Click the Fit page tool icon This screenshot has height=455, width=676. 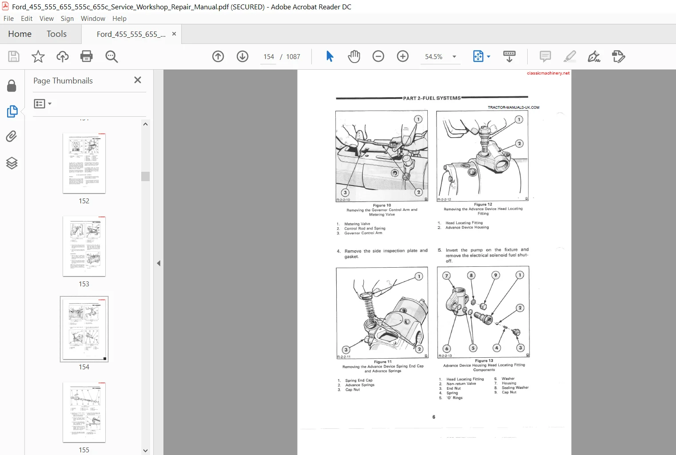coord(478,56)
